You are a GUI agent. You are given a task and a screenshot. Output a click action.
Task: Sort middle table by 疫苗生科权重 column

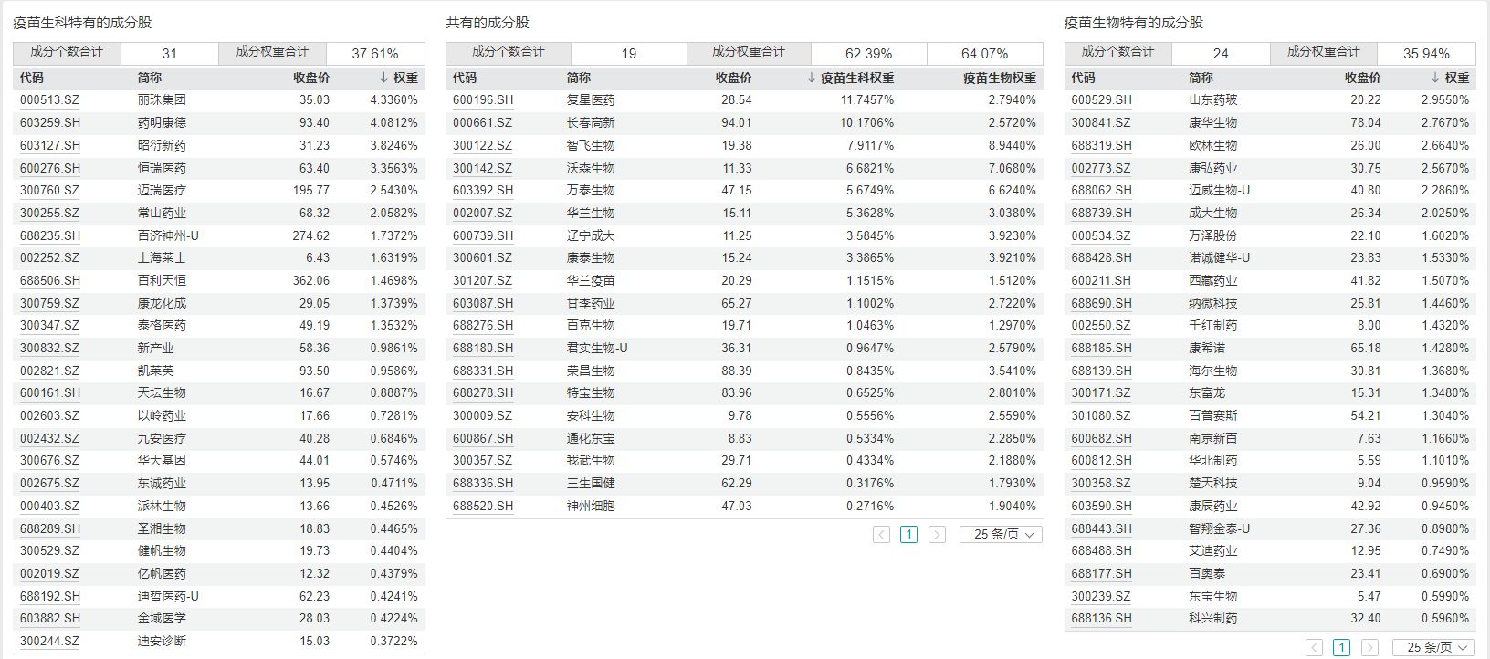(x=851, y=78)
